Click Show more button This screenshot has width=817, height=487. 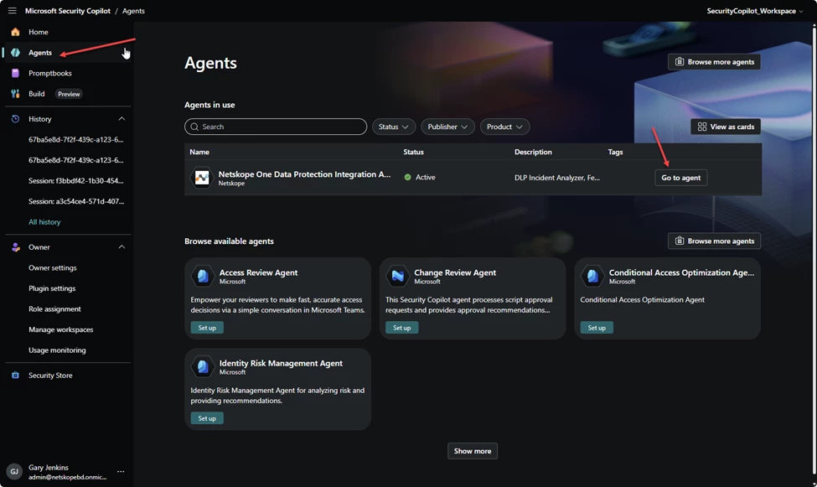473,451
